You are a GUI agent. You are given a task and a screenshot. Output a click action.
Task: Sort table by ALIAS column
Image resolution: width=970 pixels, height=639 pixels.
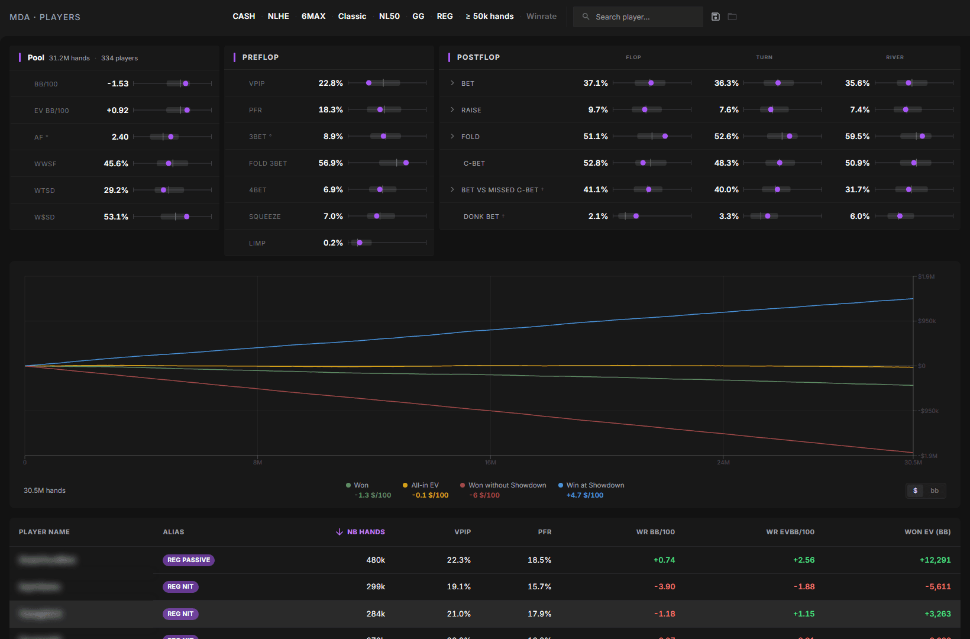click(173, 532)
